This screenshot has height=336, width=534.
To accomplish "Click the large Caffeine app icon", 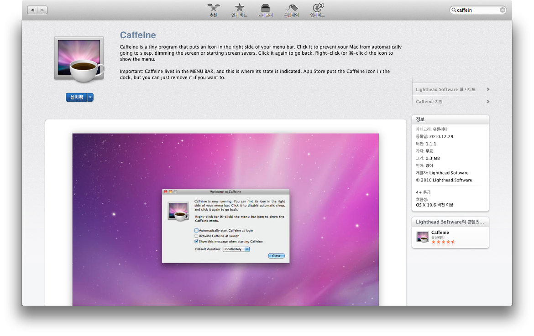I will [79, 60].
